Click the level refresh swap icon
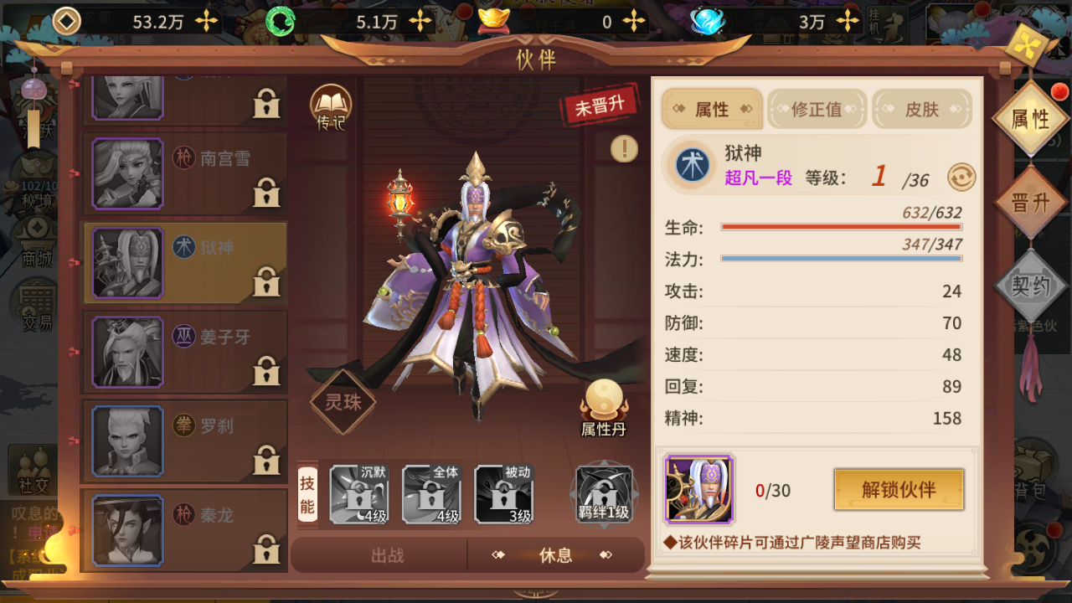Image resolution: width=1072 pixels, height=603 pixels. coord(961,178)
